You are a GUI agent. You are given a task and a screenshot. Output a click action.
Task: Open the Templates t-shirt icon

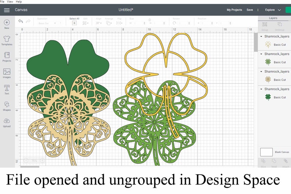(x=7, y=39)
